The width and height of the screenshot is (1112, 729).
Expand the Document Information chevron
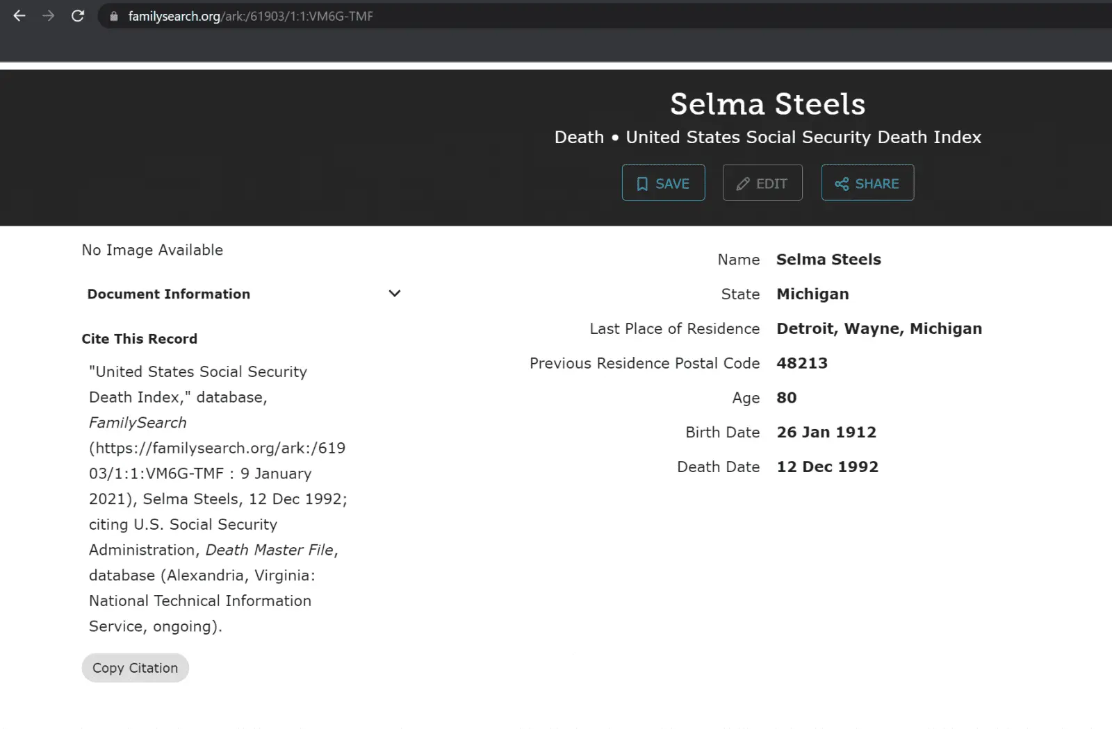395,294
